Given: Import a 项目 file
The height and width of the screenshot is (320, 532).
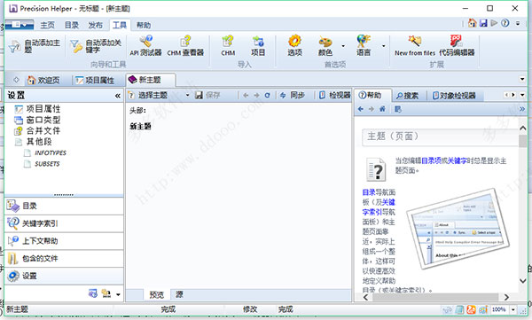Looking at the screenshot, I should click(x=258, y=45).
